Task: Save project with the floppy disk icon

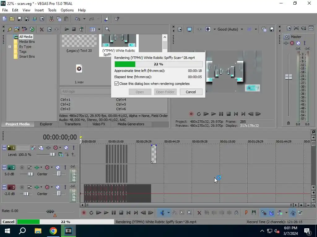Action: click(x=20, y=19)
